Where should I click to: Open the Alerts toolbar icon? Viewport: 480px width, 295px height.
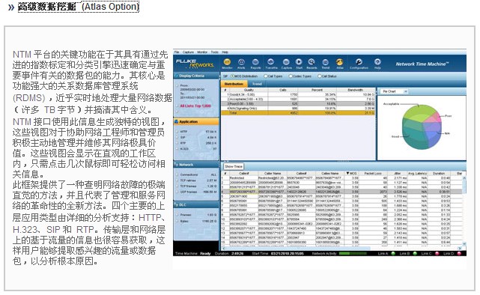[x=241, y=62]
